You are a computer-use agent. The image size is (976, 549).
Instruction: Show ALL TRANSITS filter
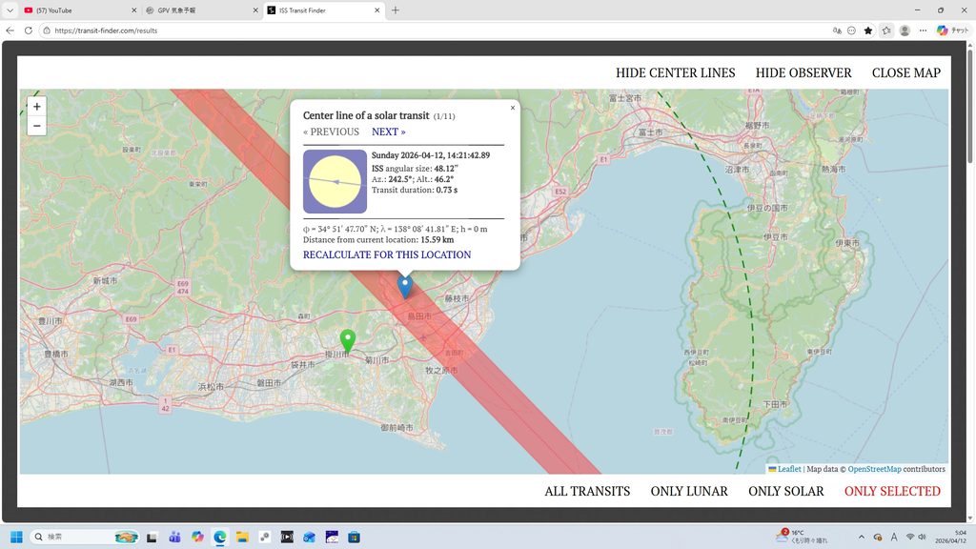[x=587, y=491]
